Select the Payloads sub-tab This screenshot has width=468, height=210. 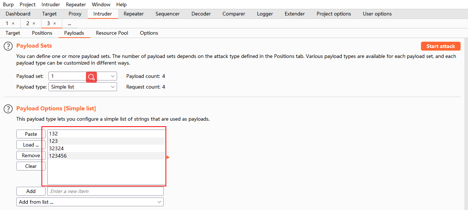coord(74,33)
